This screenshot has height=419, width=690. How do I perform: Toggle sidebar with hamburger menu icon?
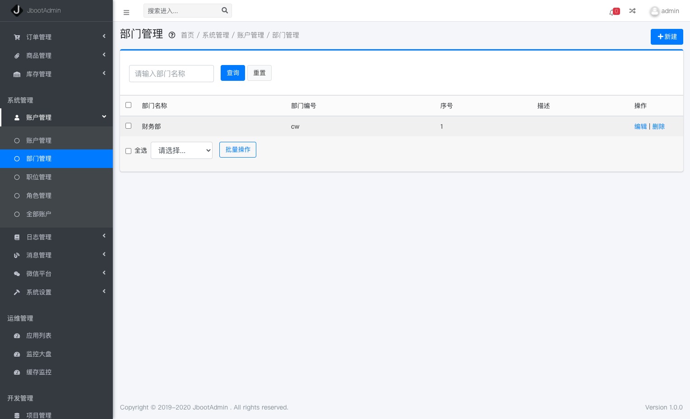[126, 13]
